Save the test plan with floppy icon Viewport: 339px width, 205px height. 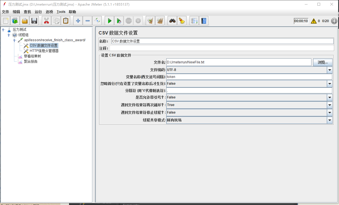tap(34, 21)
